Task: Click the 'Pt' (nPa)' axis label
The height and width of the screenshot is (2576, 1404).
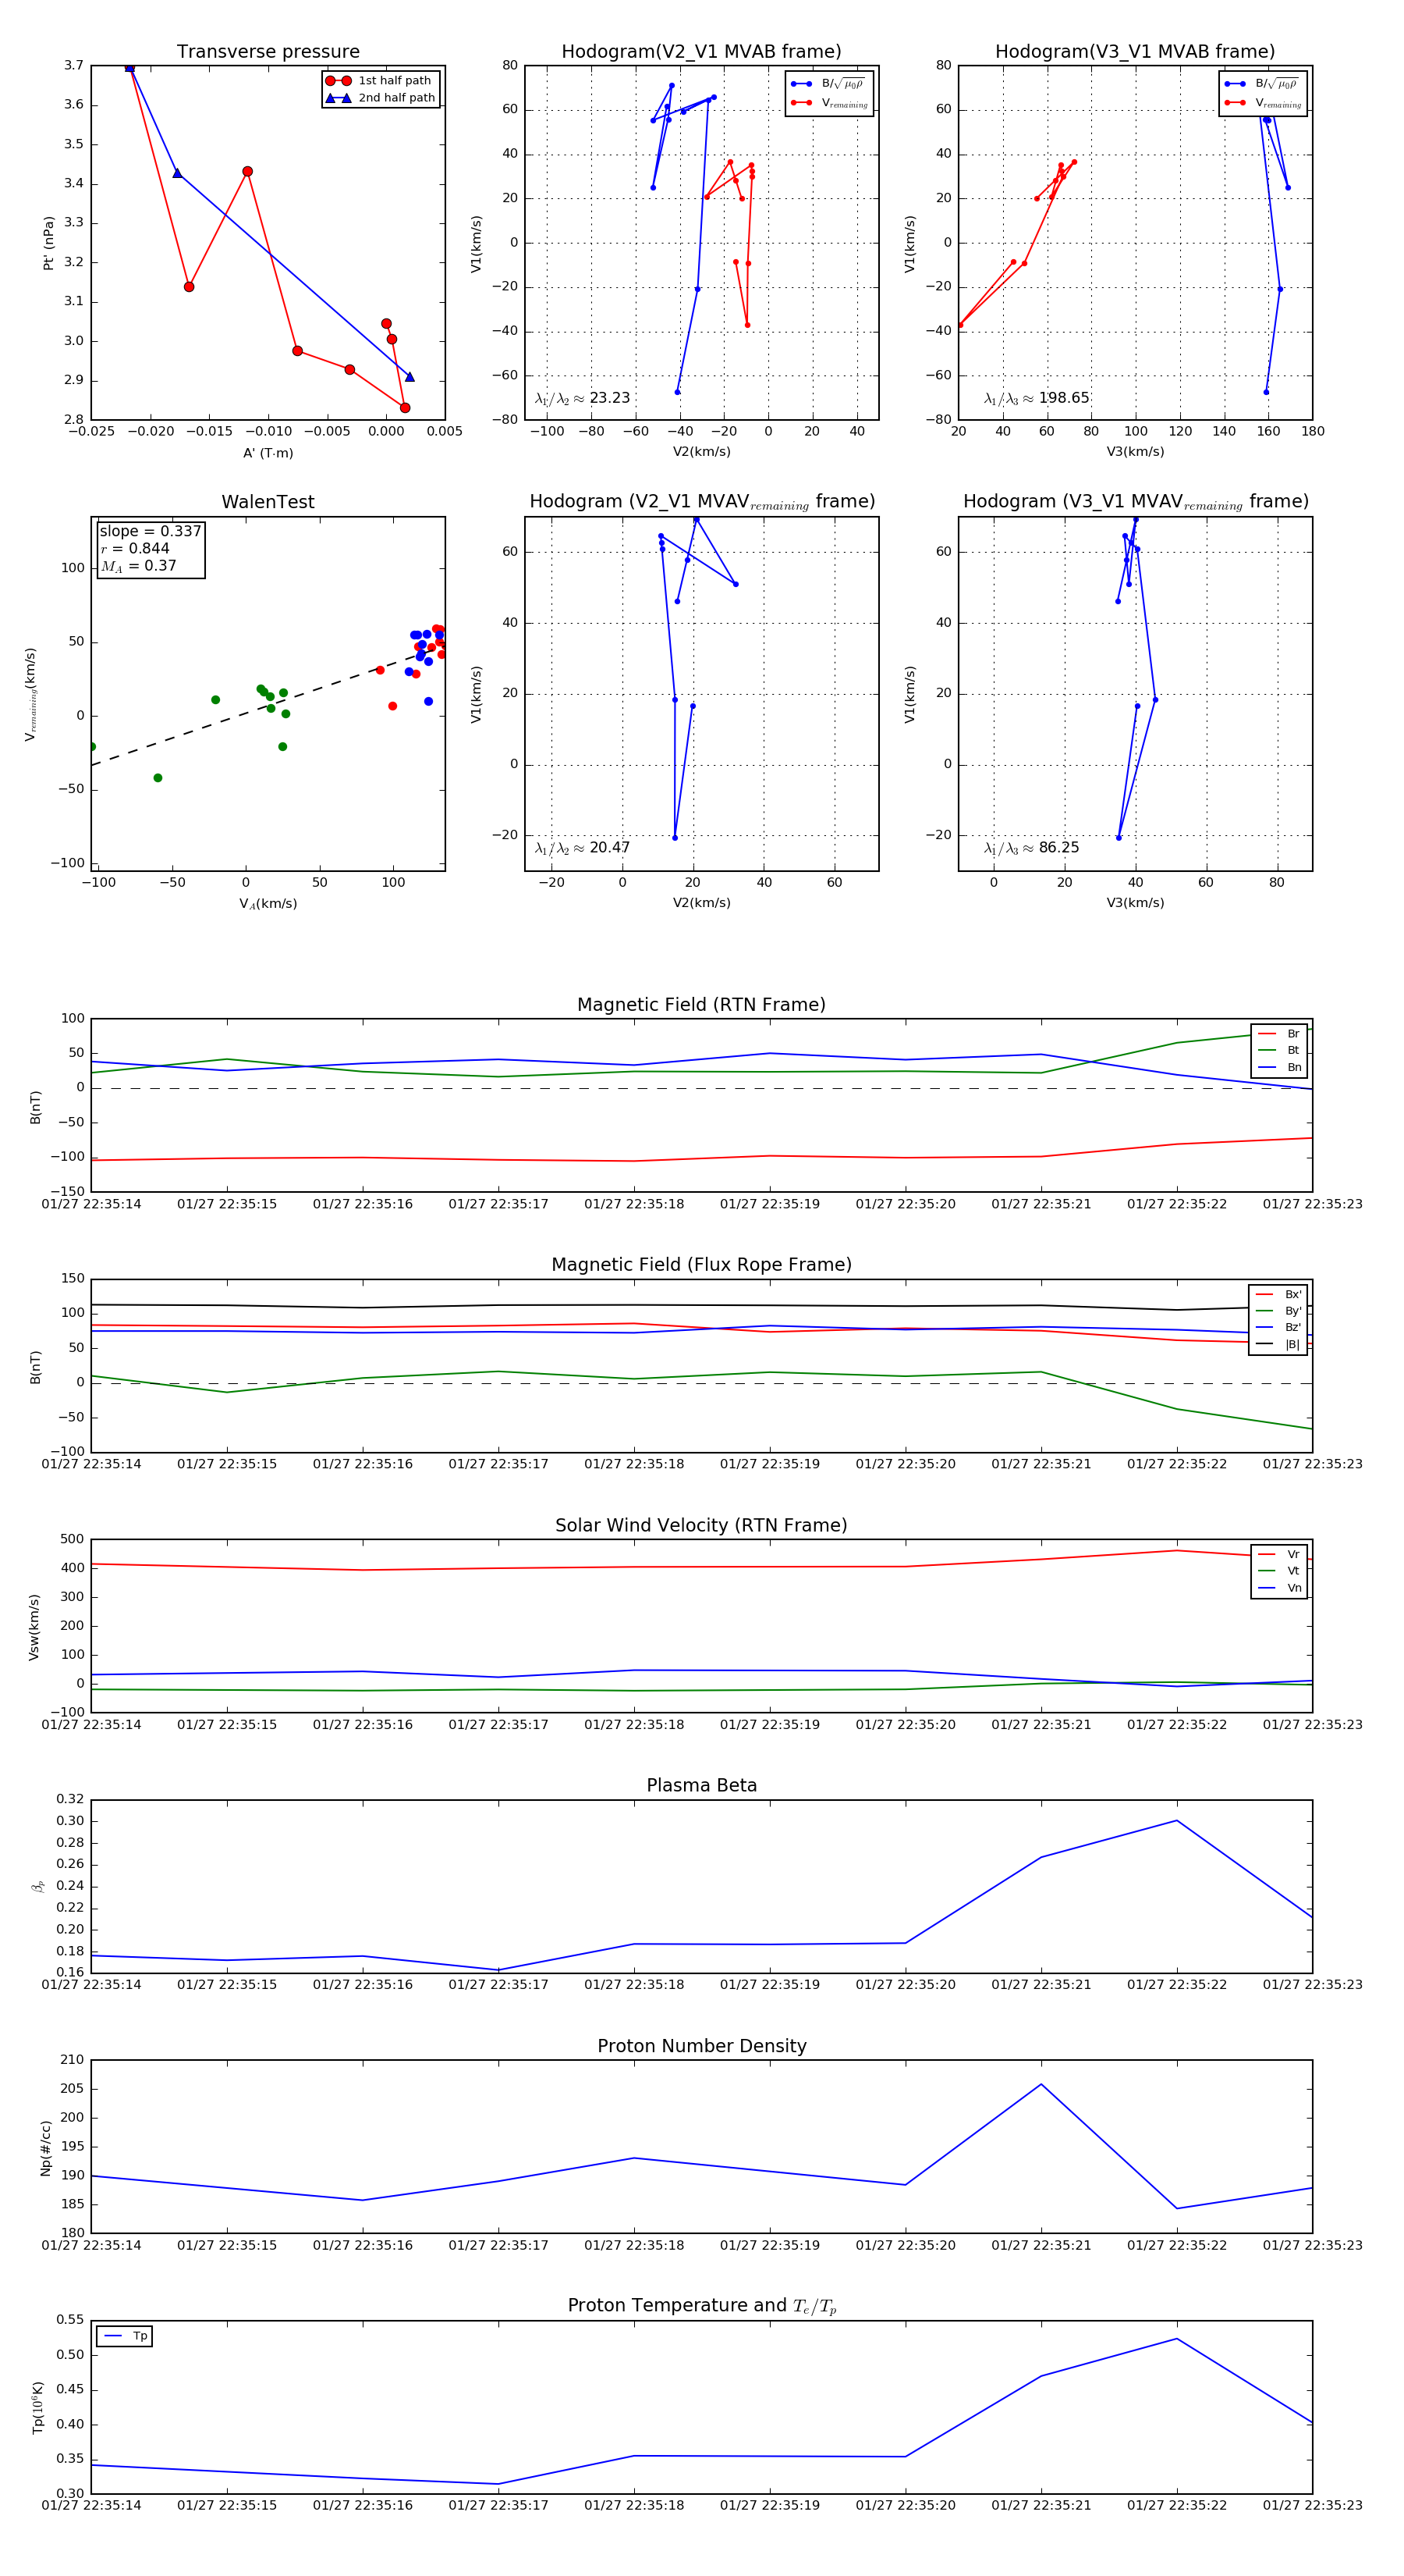Action: pos(48,243)
